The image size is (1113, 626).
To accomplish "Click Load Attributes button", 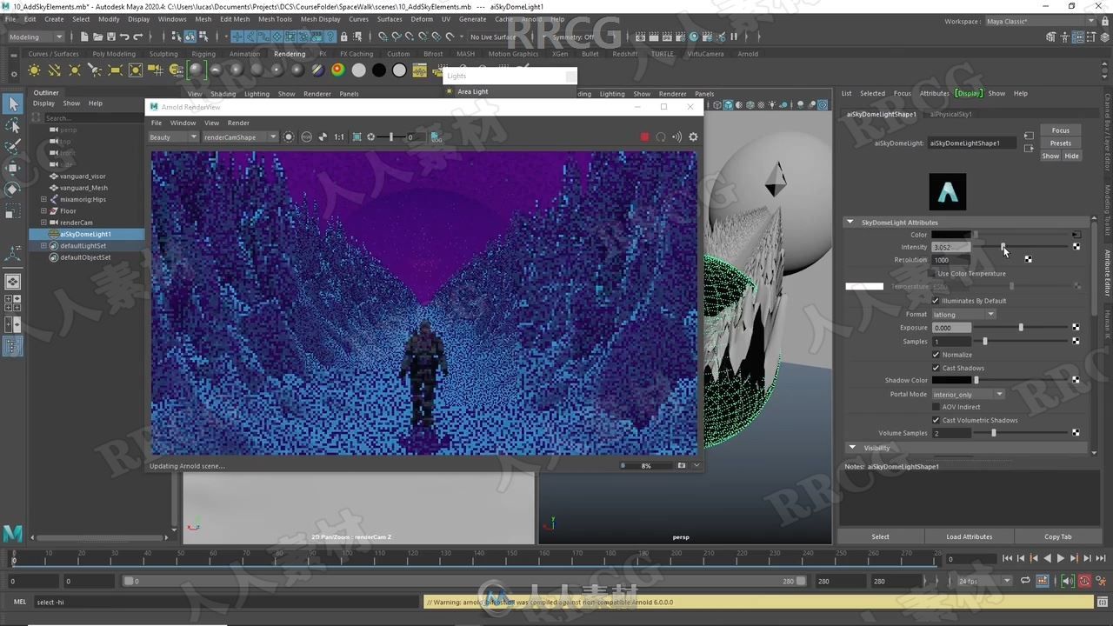I will click(969, 536).
